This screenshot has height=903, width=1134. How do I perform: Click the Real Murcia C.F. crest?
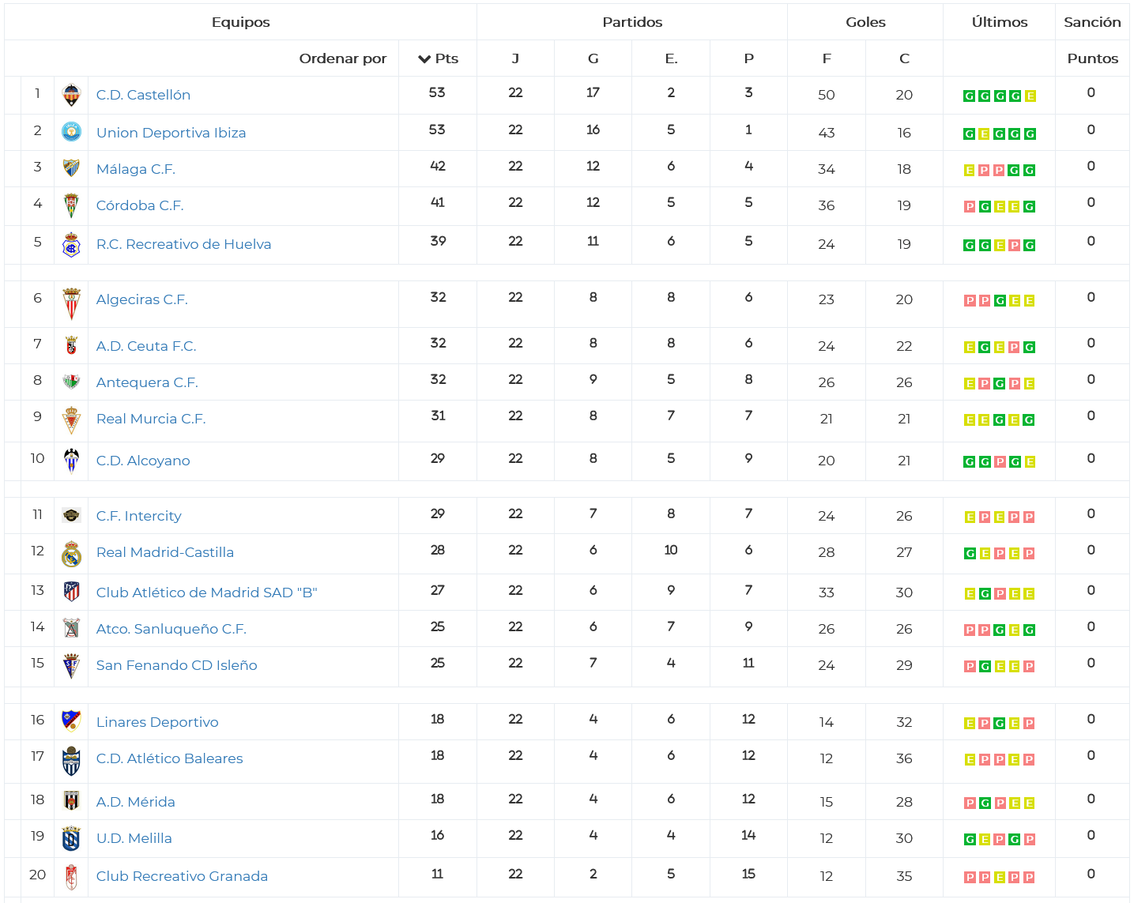(x=71, y=420)
